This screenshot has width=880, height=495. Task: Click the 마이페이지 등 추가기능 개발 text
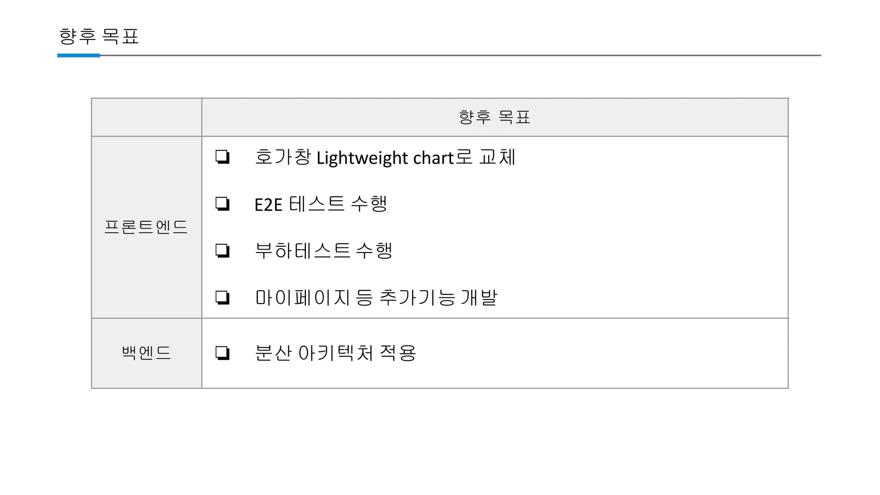376,297
